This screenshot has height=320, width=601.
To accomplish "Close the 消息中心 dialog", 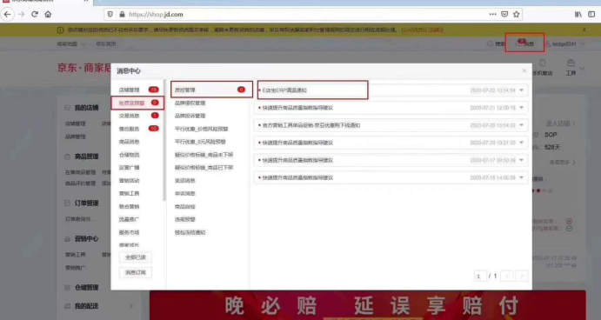I will 524,70.
